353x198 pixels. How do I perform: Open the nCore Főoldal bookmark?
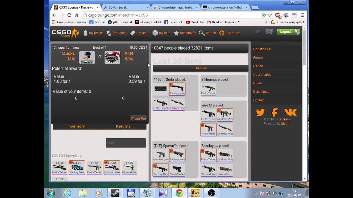pos(148,22)
